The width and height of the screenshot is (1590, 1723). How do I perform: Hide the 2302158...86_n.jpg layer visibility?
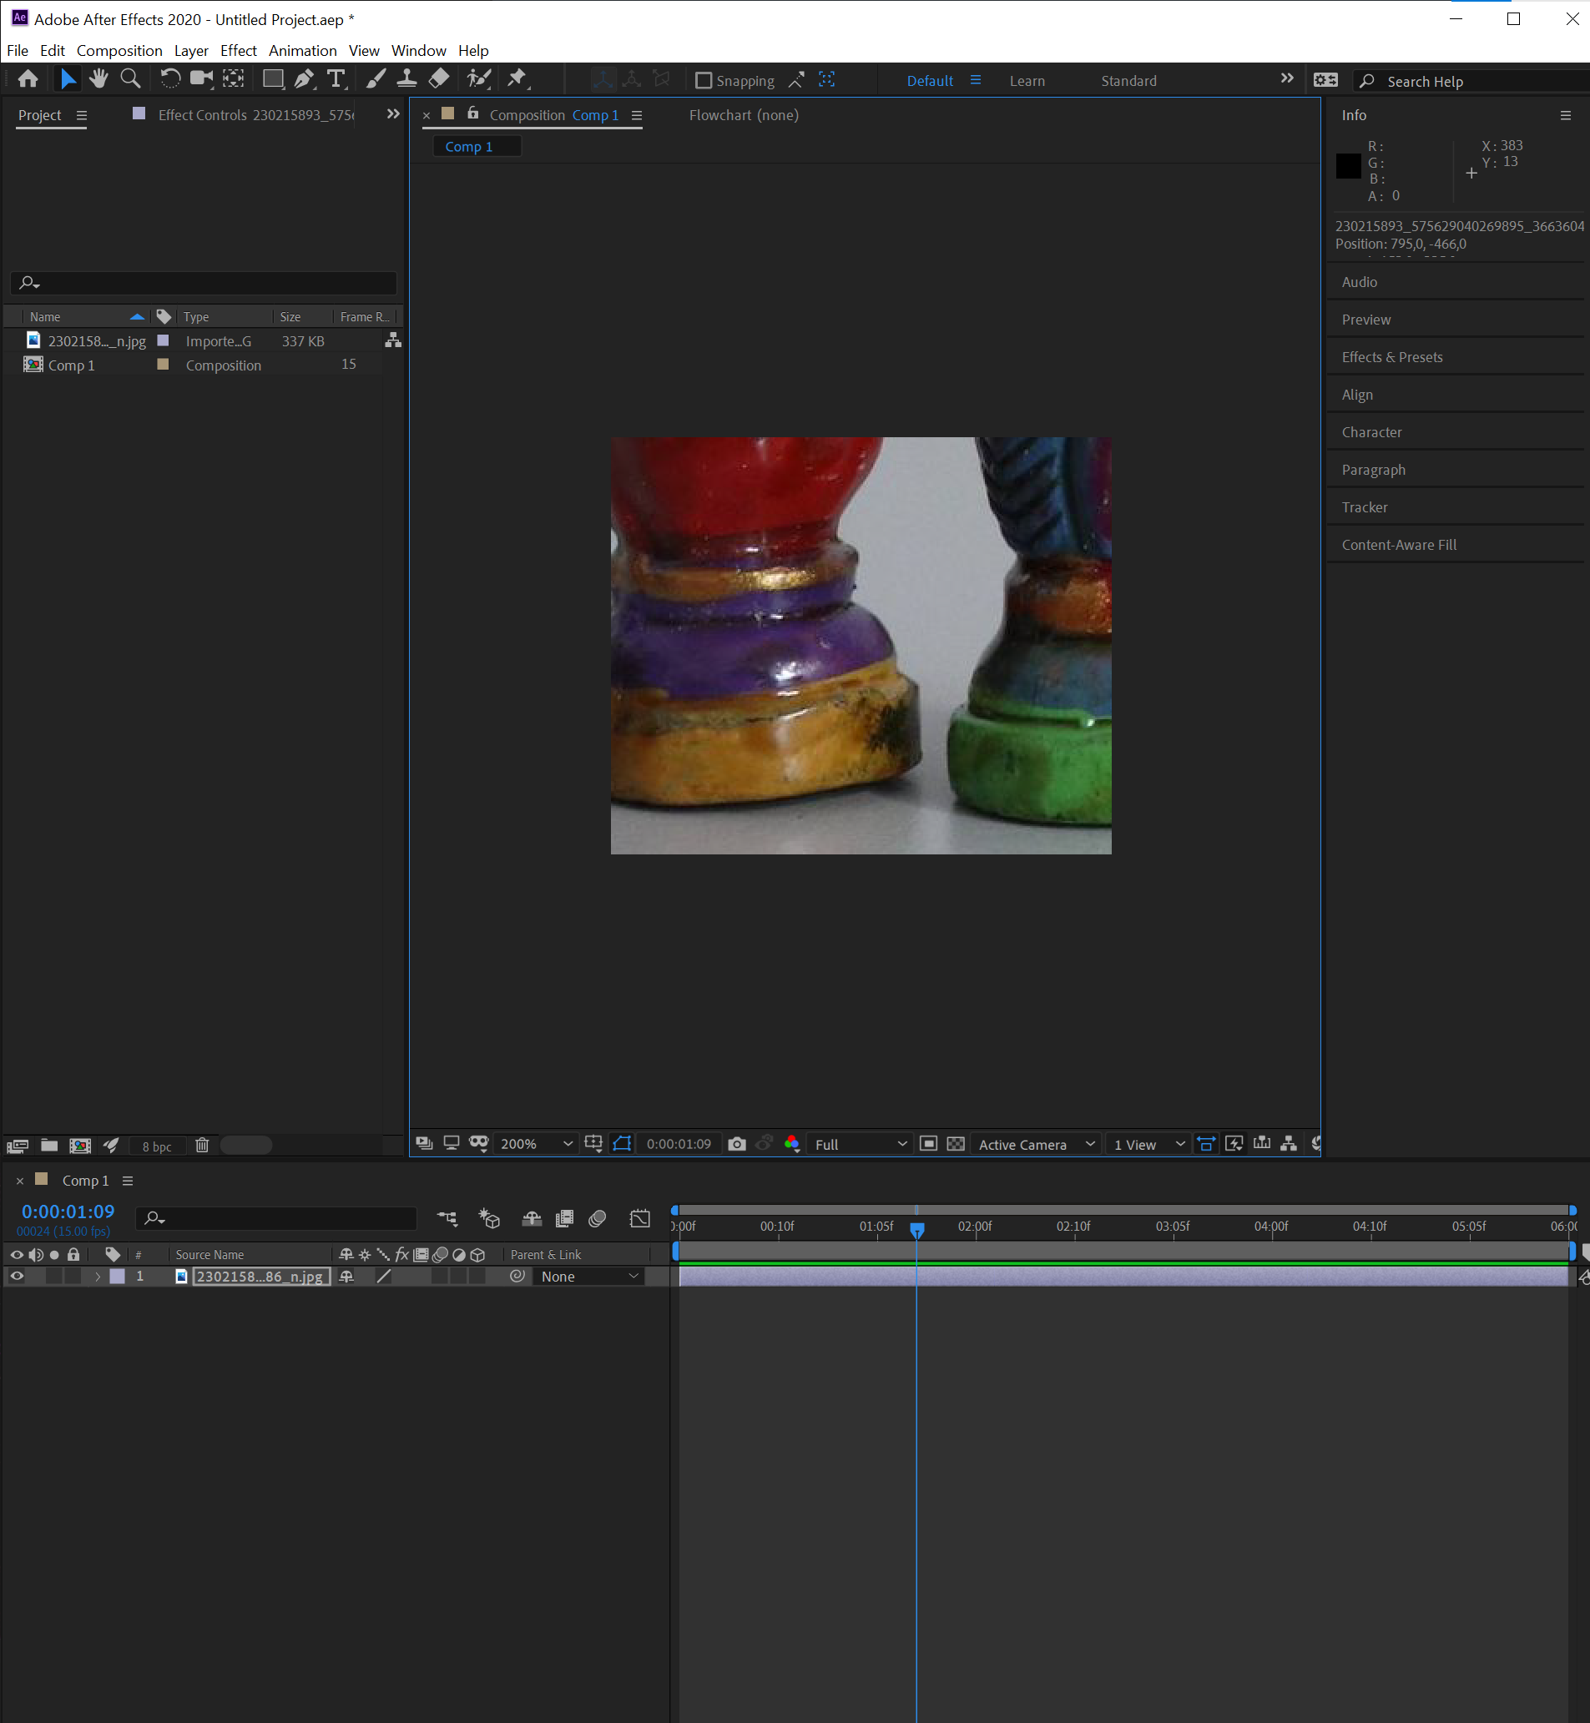(16, 1276)
